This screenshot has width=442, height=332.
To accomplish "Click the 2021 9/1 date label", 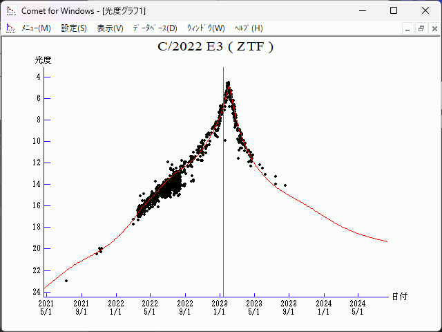I will 81,308.
